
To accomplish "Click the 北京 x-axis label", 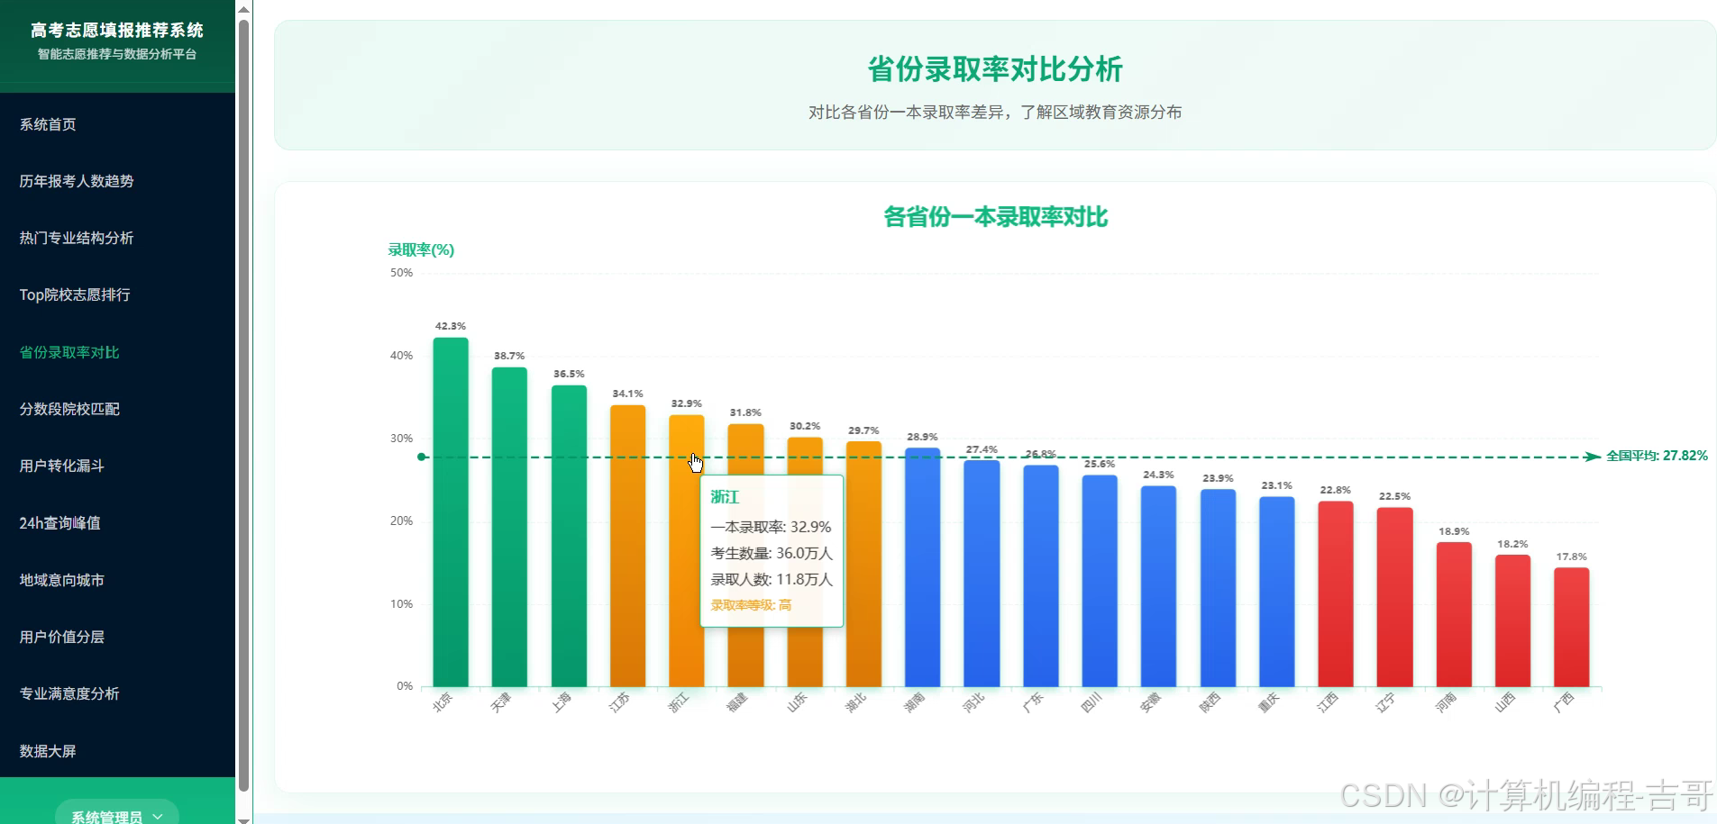I will coord(443,702).
